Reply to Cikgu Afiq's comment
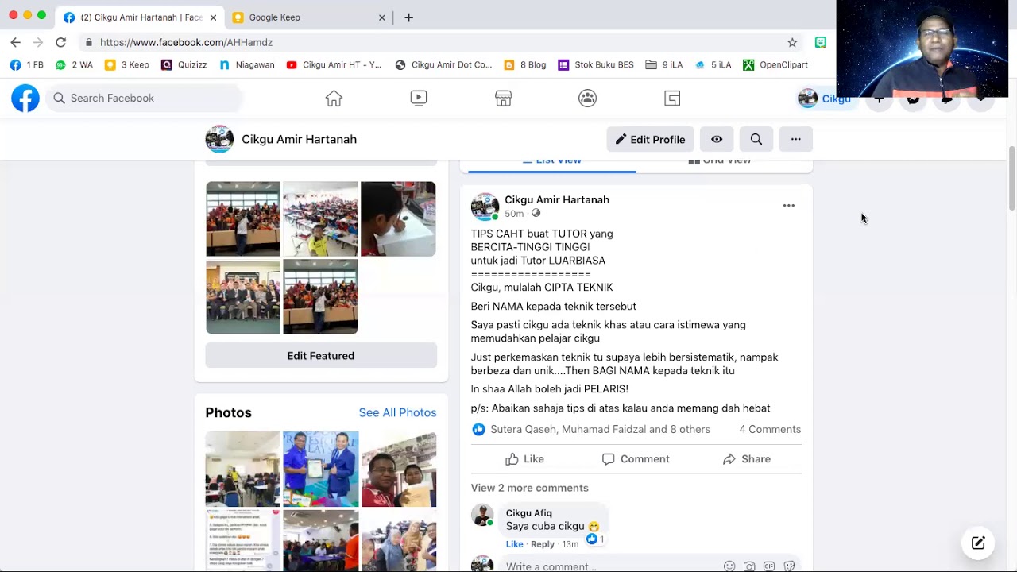This screenshot has height=572, width=1017. 543,544
